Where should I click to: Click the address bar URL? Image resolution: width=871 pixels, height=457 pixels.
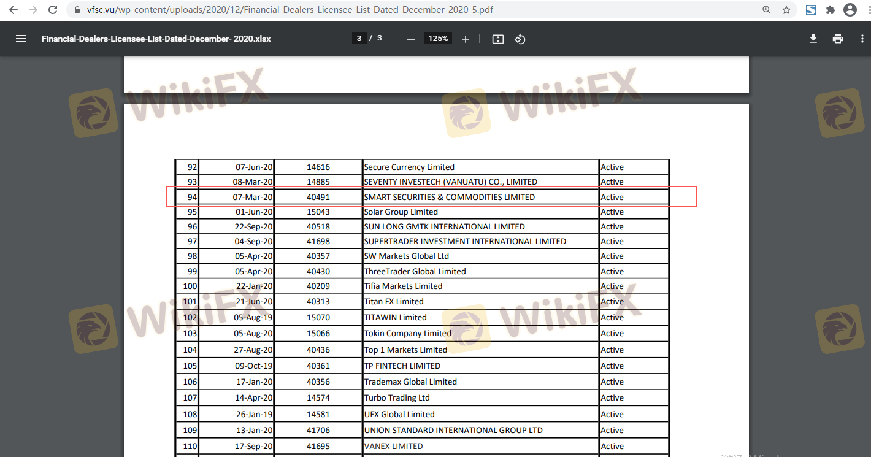click(288, 10)
